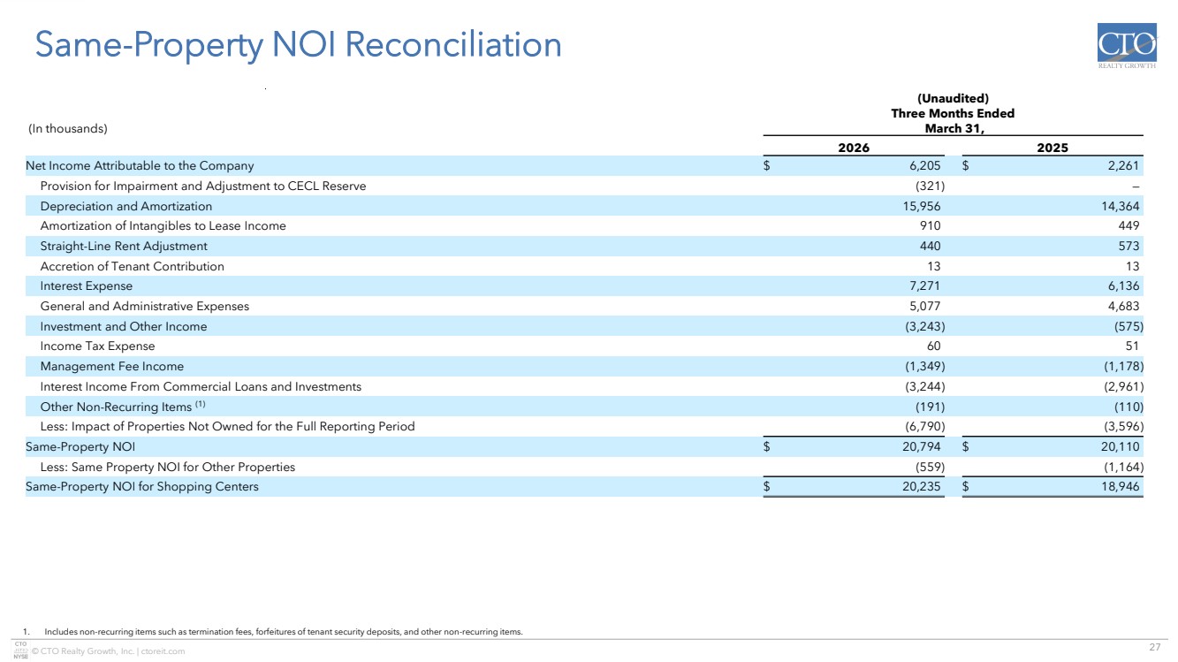Screen dimensions: 1178x662
Task: Click the (In thousands) label
Action: pos(66,129)
